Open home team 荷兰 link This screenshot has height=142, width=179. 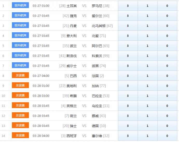[73, 116]
